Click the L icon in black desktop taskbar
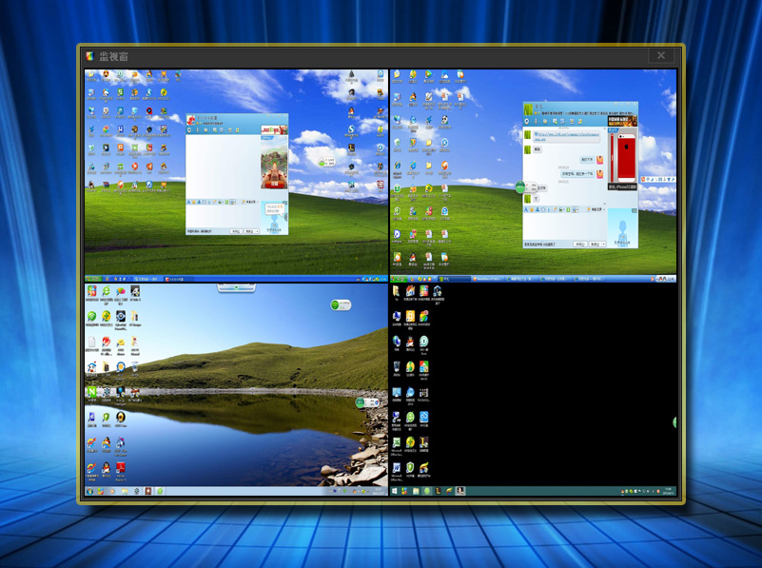762x568 pixels. click(438, 491)
